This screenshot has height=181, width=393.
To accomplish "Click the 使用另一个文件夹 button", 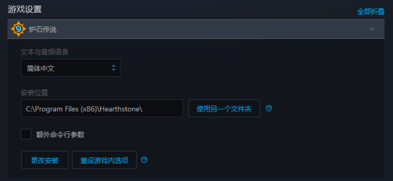I will coord(224,108).
